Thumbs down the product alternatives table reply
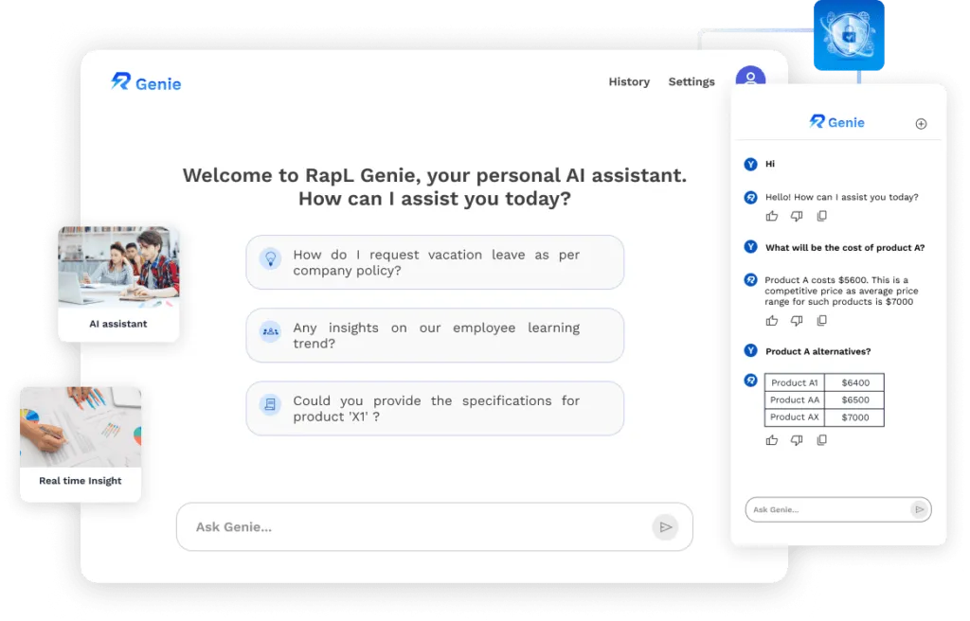970x621 pixels. 797,440
